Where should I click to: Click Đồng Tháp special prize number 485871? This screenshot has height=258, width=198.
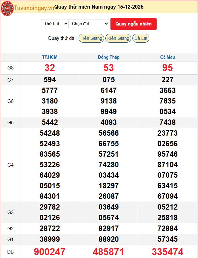pos(109,252)
